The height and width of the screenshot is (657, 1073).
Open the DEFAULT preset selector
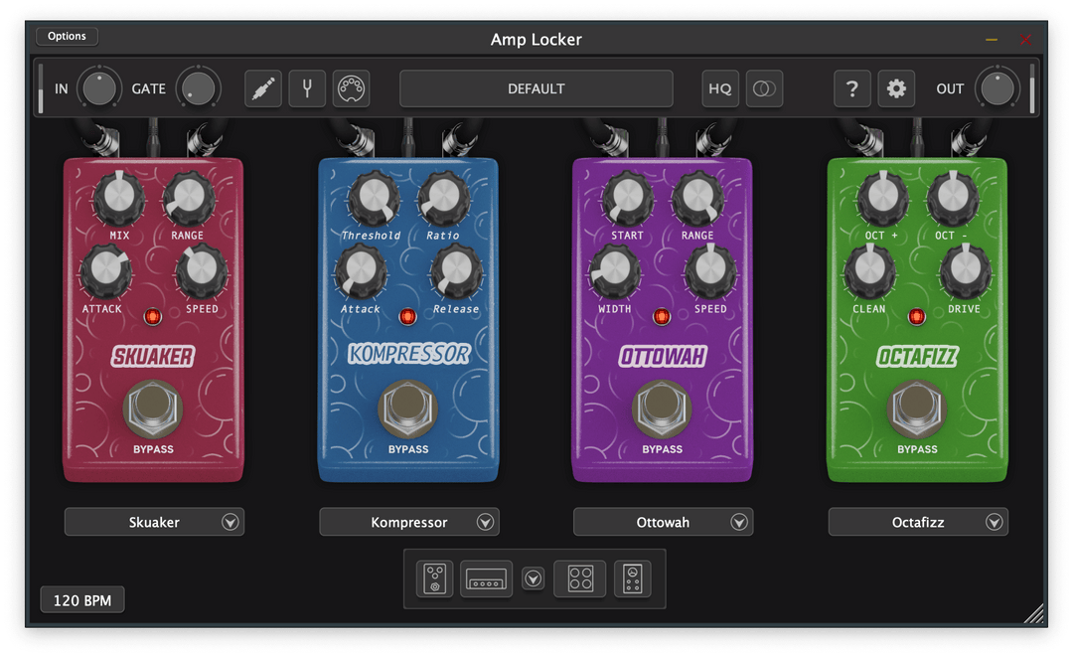(x=536, y=88)
